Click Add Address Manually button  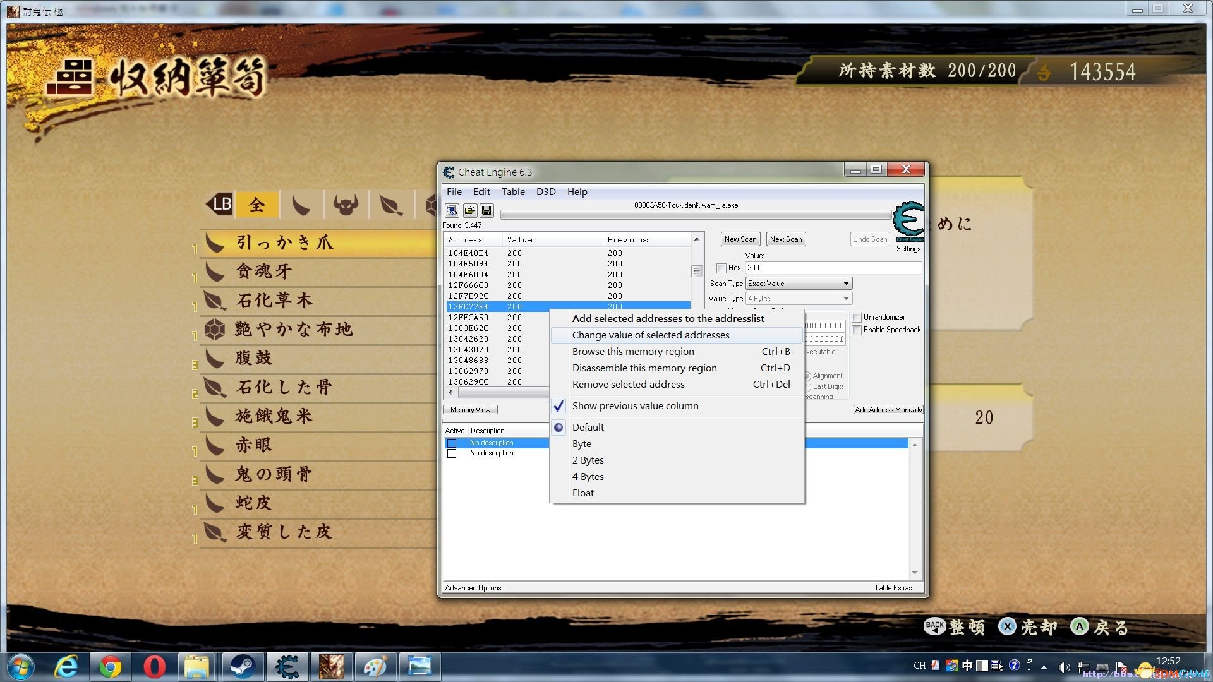pyautogui.click(x=888, y=410)
